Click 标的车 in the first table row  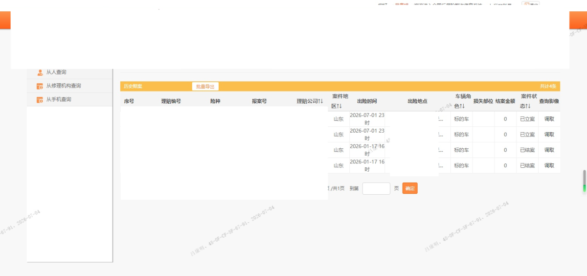pyautogui.click(x=461, y=119)
